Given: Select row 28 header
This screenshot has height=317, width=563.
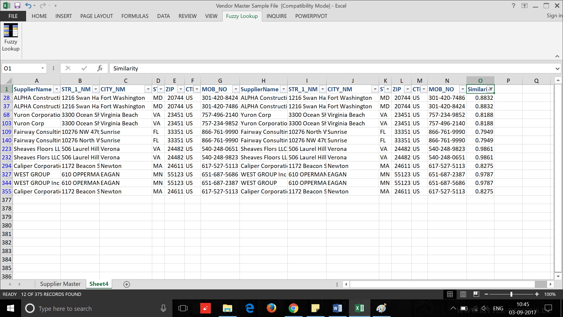Looking at the screenshot, I should [x=6, y=98].
